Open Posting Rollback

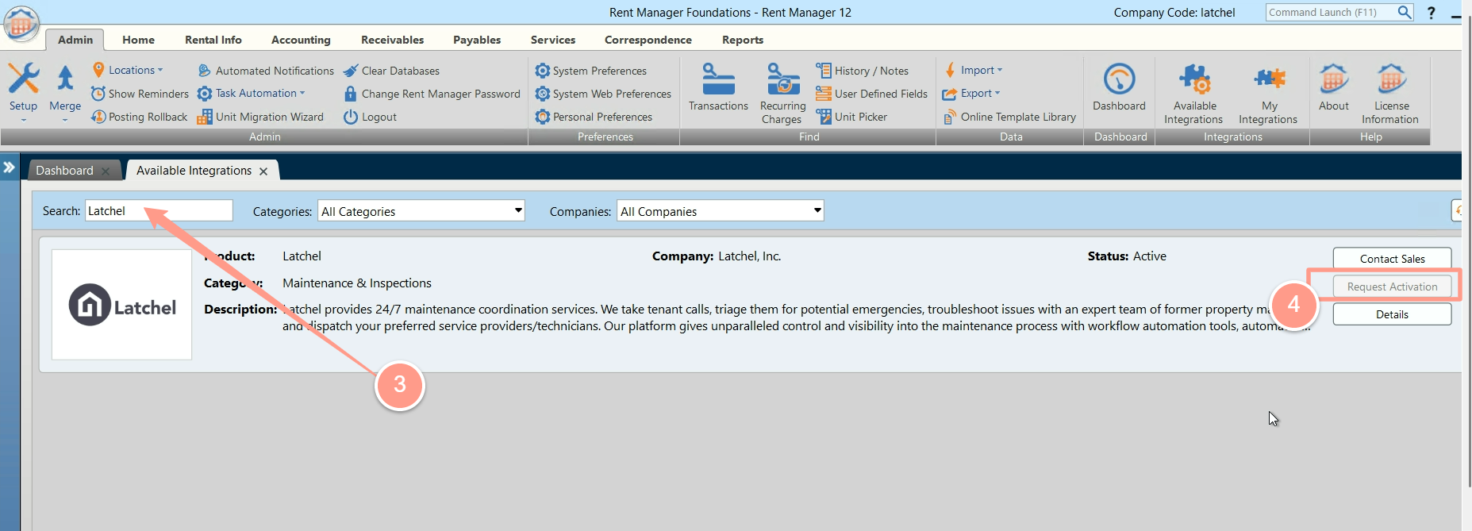[139, 117]
